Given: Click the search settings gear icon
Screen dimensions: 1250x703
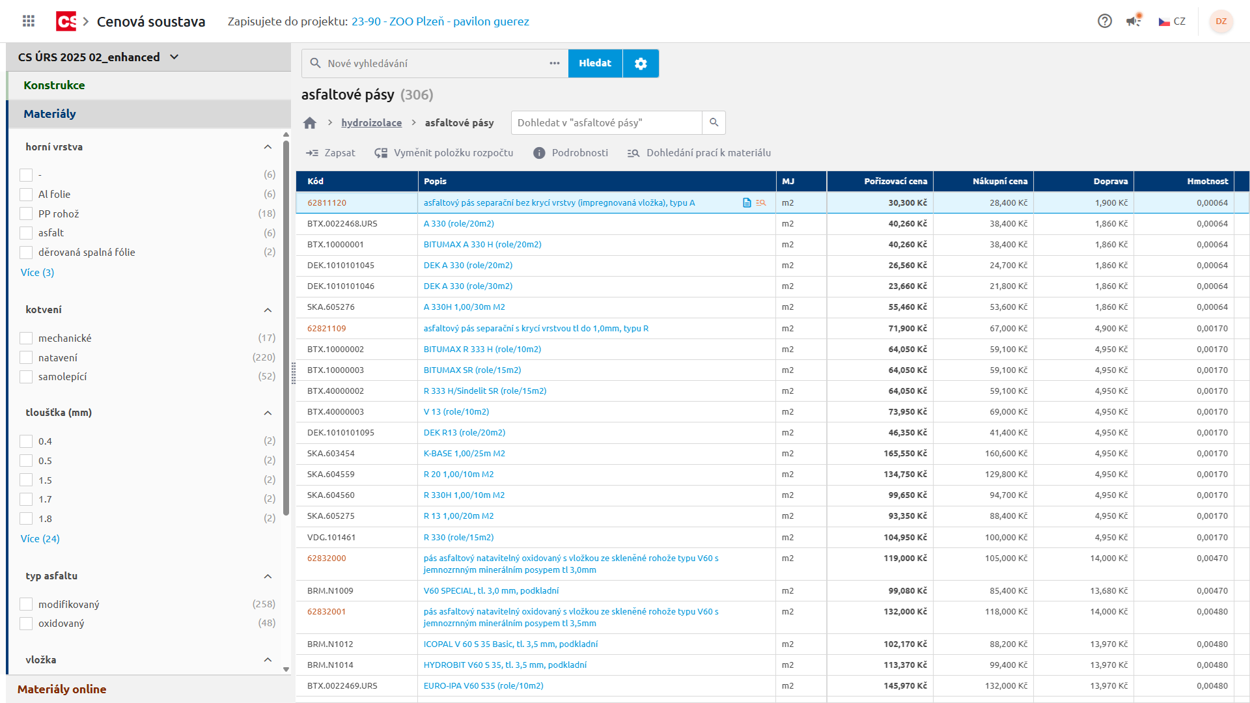Looking at the screenshot, I should [641, 63].
